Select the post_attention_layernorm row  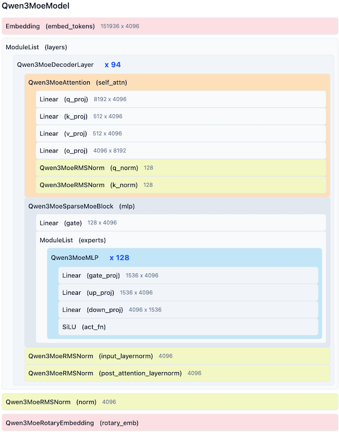177,373
